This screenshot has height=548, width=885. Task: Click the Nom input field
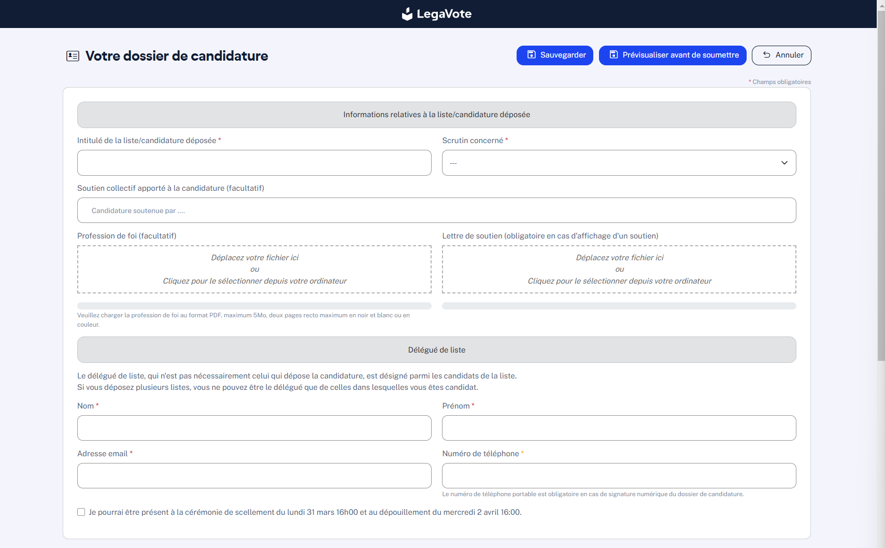(x=254, y=428)
